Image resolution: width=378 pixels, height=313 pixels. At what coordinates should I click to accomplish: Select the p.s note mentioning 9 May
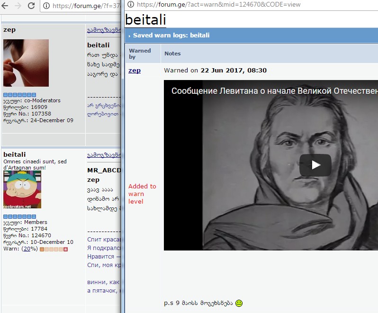[198, 303]
